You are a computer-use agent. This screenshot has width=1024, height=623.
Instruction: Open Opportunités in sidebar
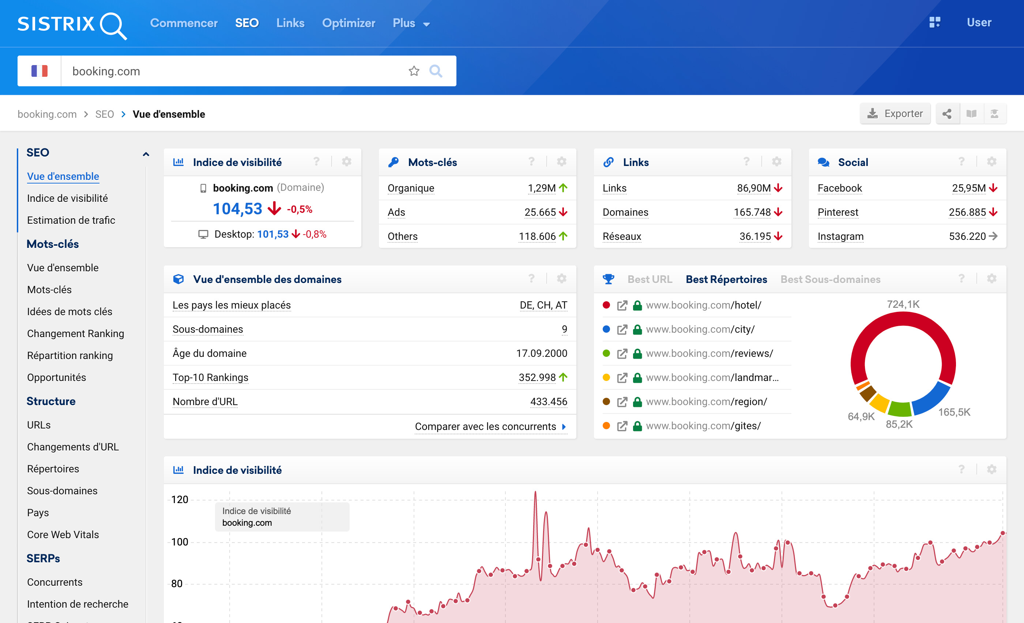pos(57,378)
